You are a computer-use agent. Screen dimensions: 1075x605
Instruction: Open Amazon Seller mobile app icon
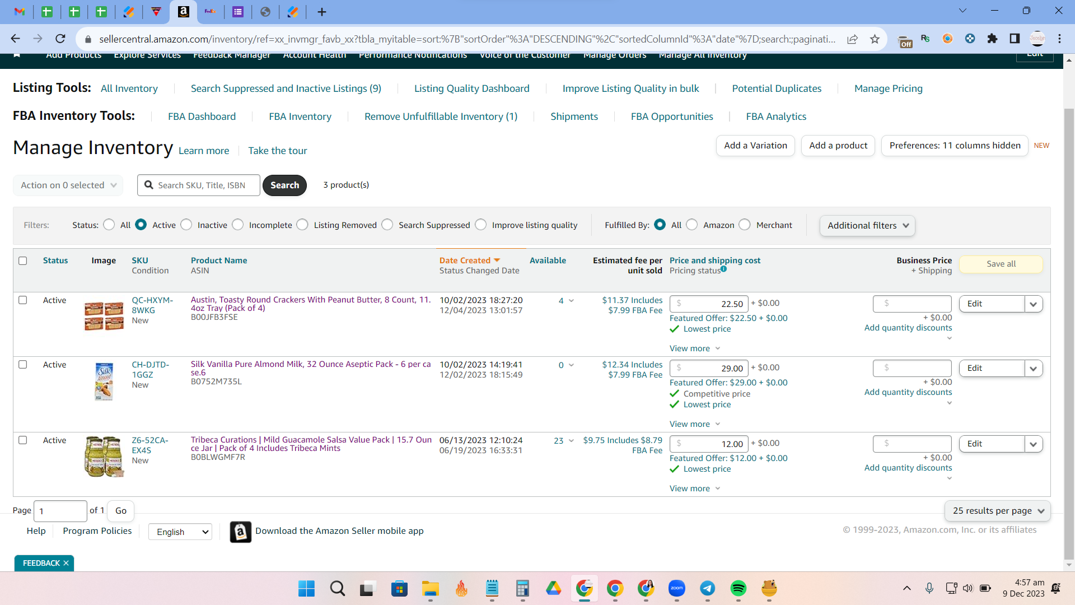tap(241, 532)
